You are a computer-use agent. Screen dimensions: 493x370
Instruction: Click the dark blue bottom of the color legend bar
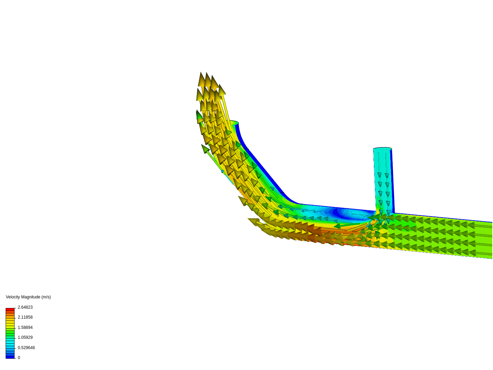tap(10, 357)
